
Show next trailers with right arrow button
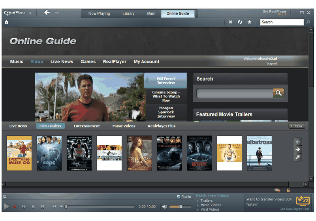click(298, 150)
